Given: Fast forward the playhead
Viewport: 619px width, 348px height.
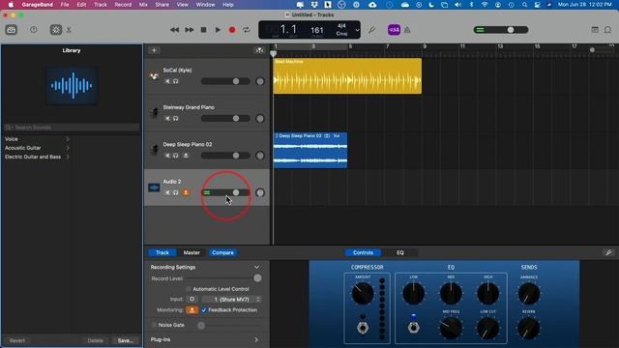Looking at the screenshot, I should [x=190, y=30].
